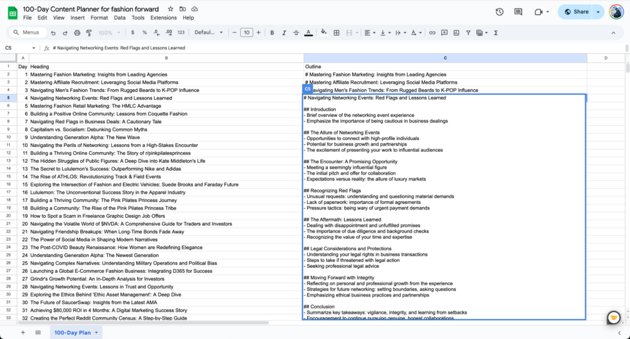Open the Tools menu
This screenshot has width=630, height=339.
138,18
